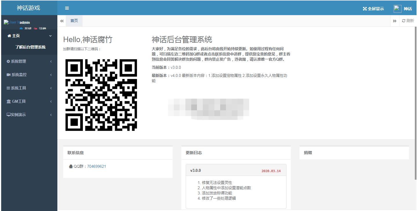
Task: Click the list icon for 系统工具
Action: click(x=8, y=88)
